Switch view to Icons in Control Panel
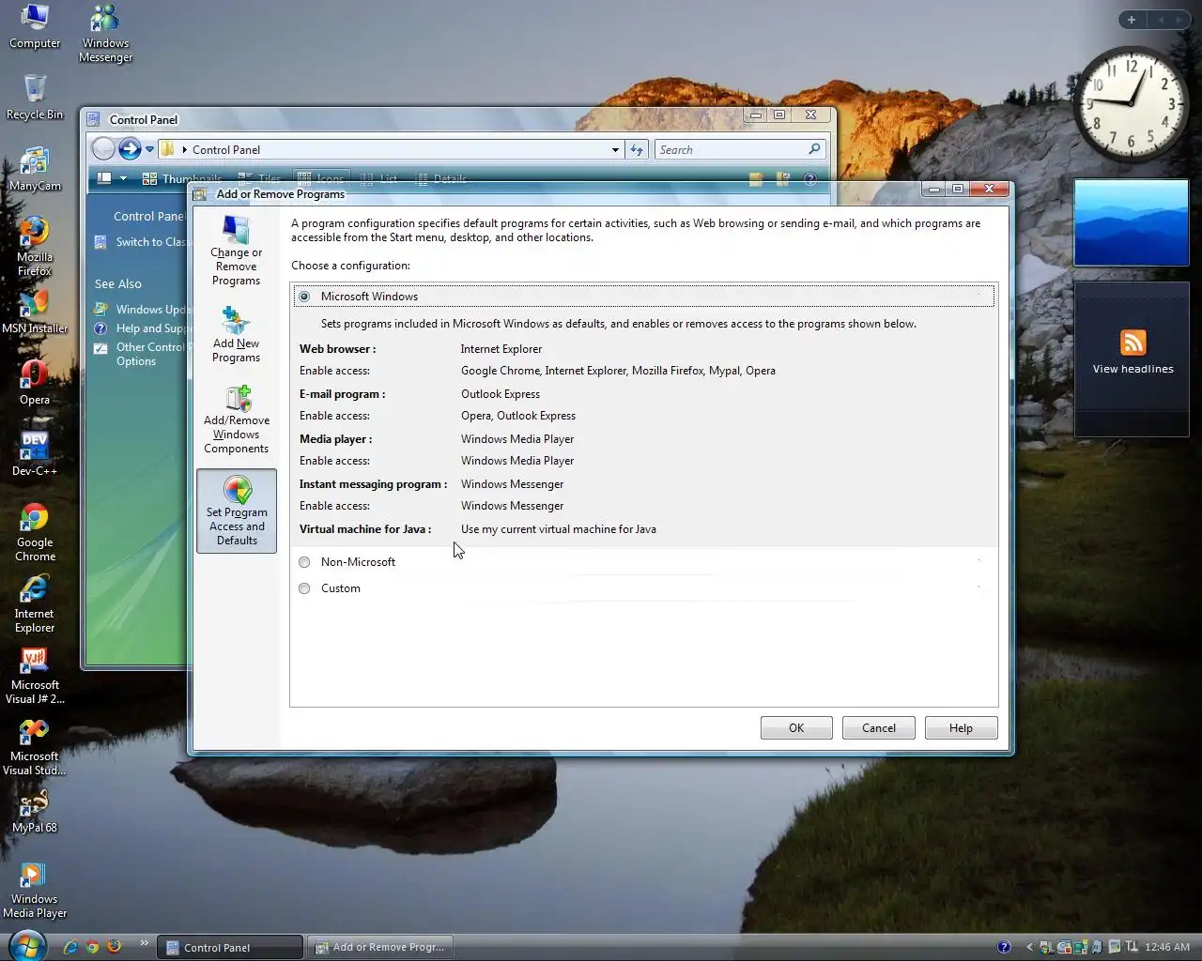 point(320,178)
